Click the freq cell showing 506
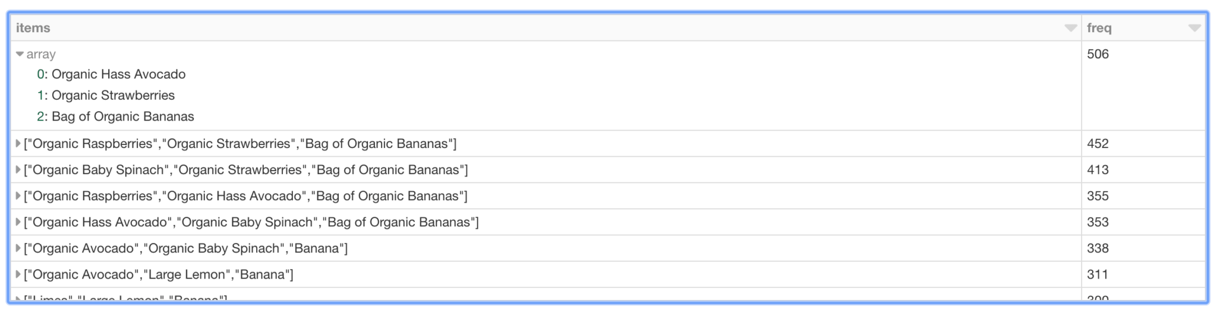The width and height of the screenshot is (1217, 310). [1098, 54]
